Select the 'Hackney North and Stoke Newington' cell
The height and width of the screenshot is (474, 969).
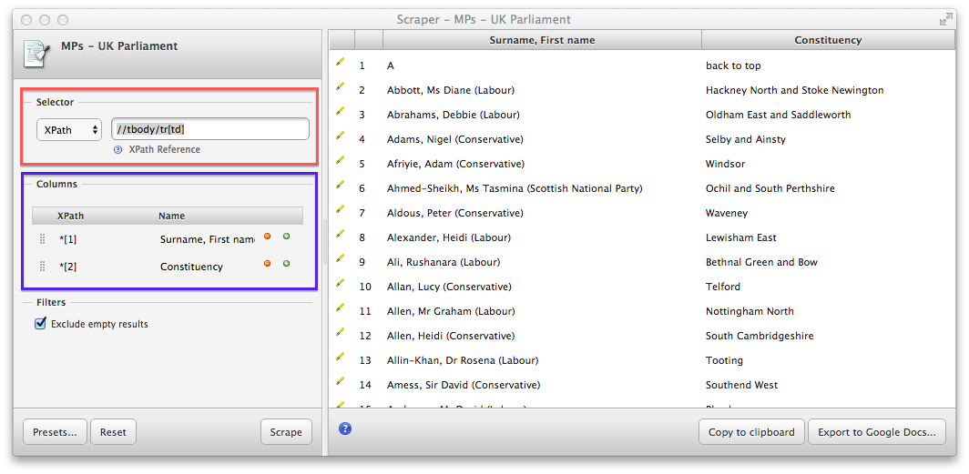pos(795,90)
